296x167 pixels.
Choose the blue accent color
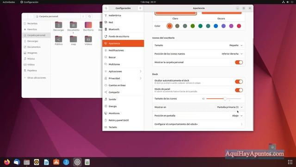click(216, 26)
